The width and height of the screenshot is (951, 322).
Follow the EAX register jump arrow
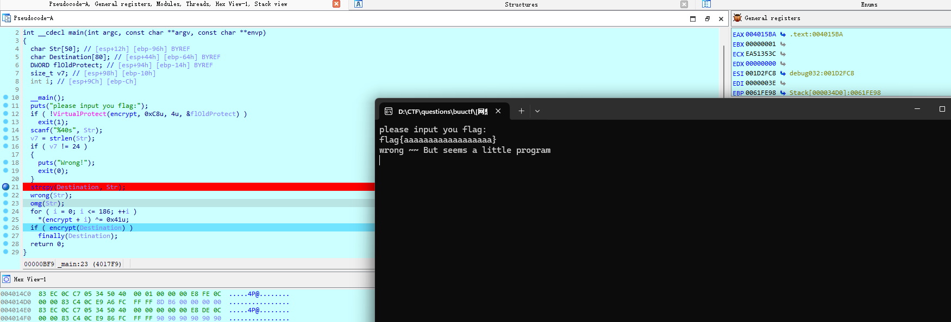[x=783, y=34]
